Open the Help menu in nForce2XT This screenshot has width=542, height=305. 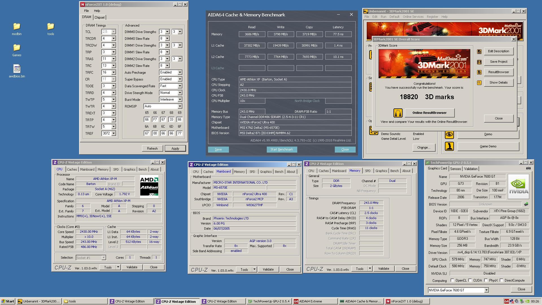pos(97,11)
